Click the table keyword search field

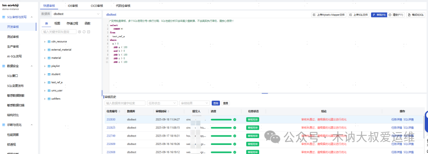[59, 32]
